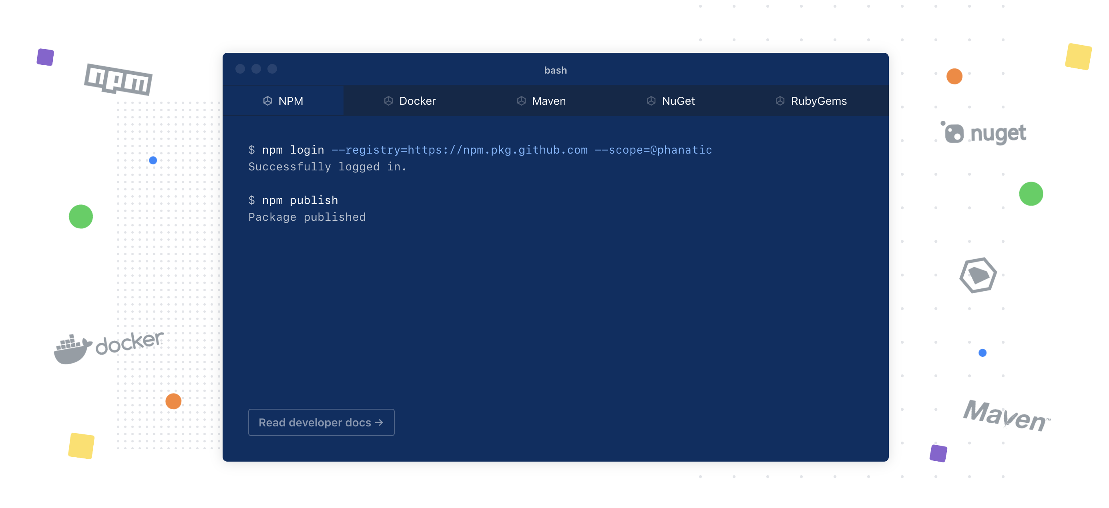
Task: Click the arrow in Read developer docs
Action: click(379, 422)
